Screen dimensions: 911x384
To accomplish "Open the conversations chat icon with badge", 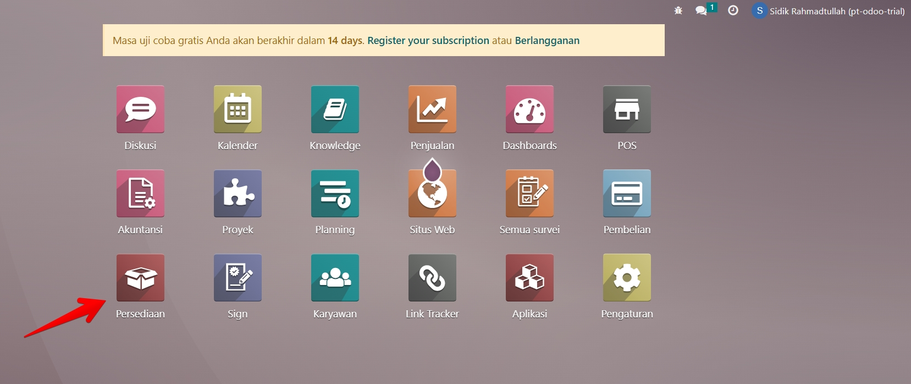I will (x=705, y=9).
